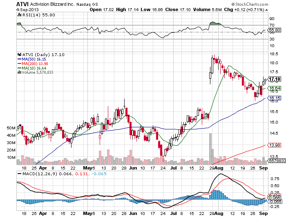Click the 90 level on RSI axis
Image resolution: width=286 pixels, height=217 pixels.
tap(272, 18)
